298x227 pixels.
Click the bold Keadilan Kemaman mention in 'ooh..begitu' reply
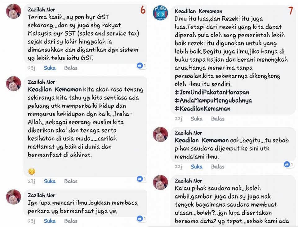coord(202,140)
